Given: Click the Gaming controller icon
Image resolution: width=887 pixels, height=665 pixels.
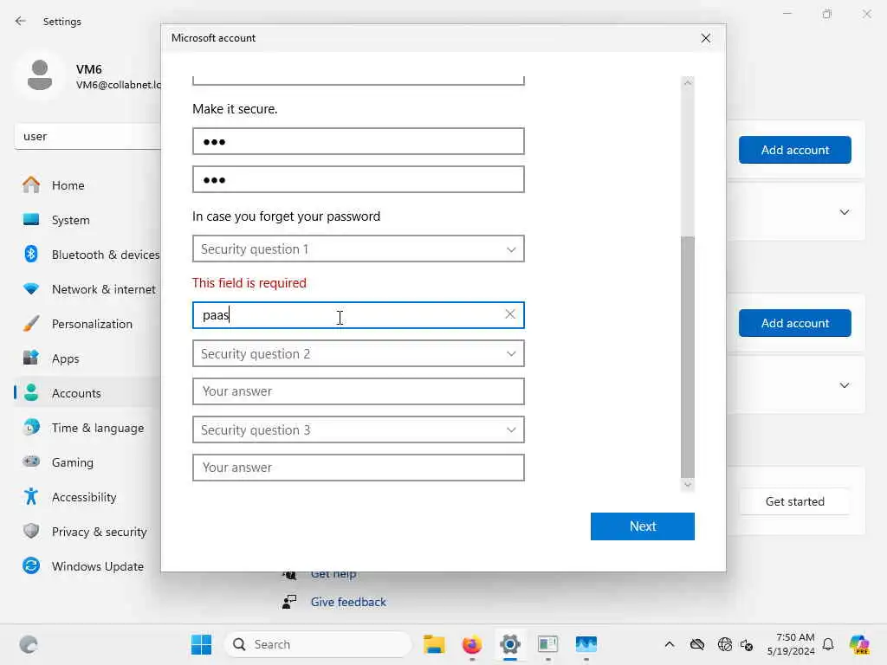Looking at the screenshot, I should (31, 462).
